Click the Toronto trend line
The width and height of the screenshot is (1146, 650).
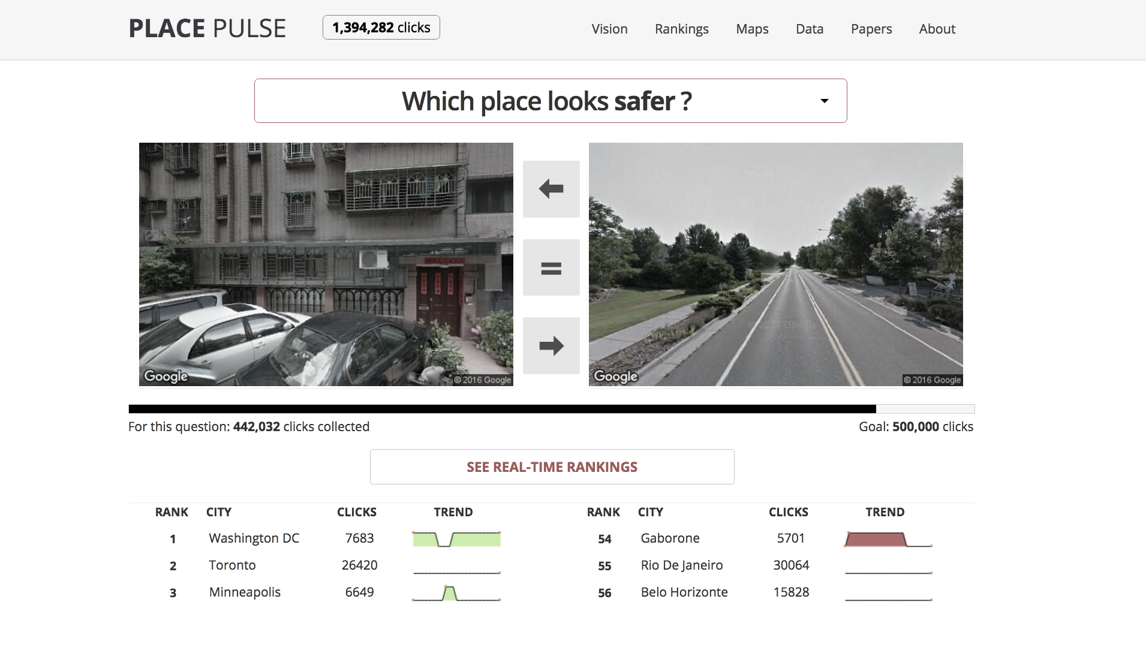456,573
